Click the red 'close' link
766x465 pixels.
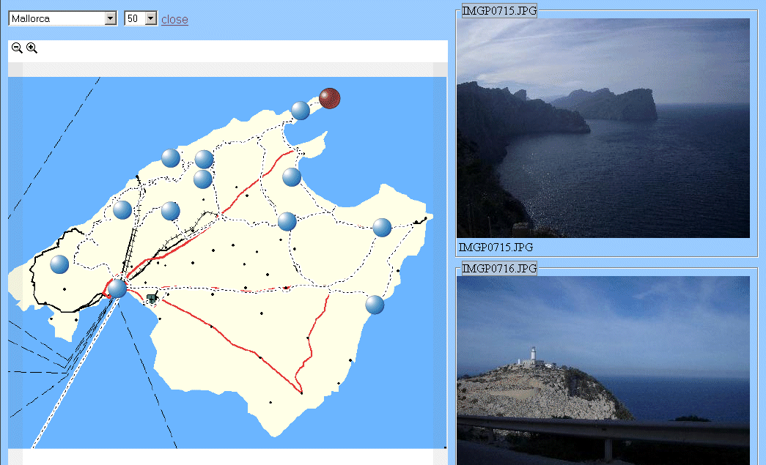tap(174, 20)
